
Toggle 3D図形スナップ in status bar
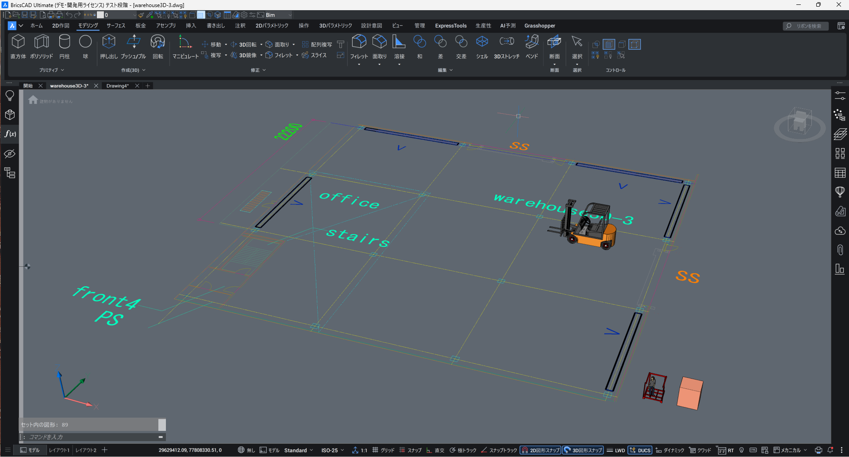pos(583,450)
